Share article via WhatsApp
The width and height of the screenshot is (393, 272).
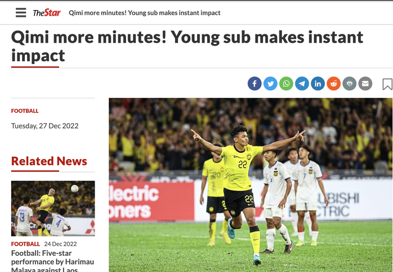286,84
